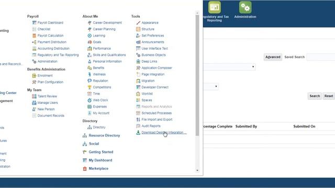Click the Getting Started flag icon
Viewport: 335px width, 188px height.
click(85, 152)
